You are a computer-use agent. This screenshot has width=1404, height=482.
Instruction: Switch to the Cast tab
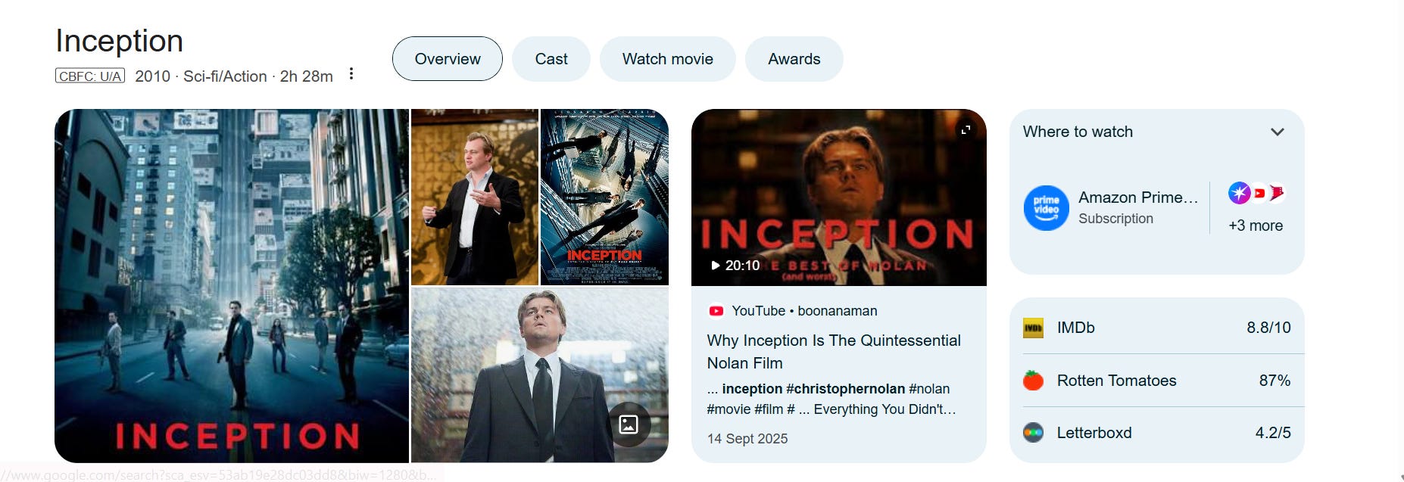[x=551, y=59]
